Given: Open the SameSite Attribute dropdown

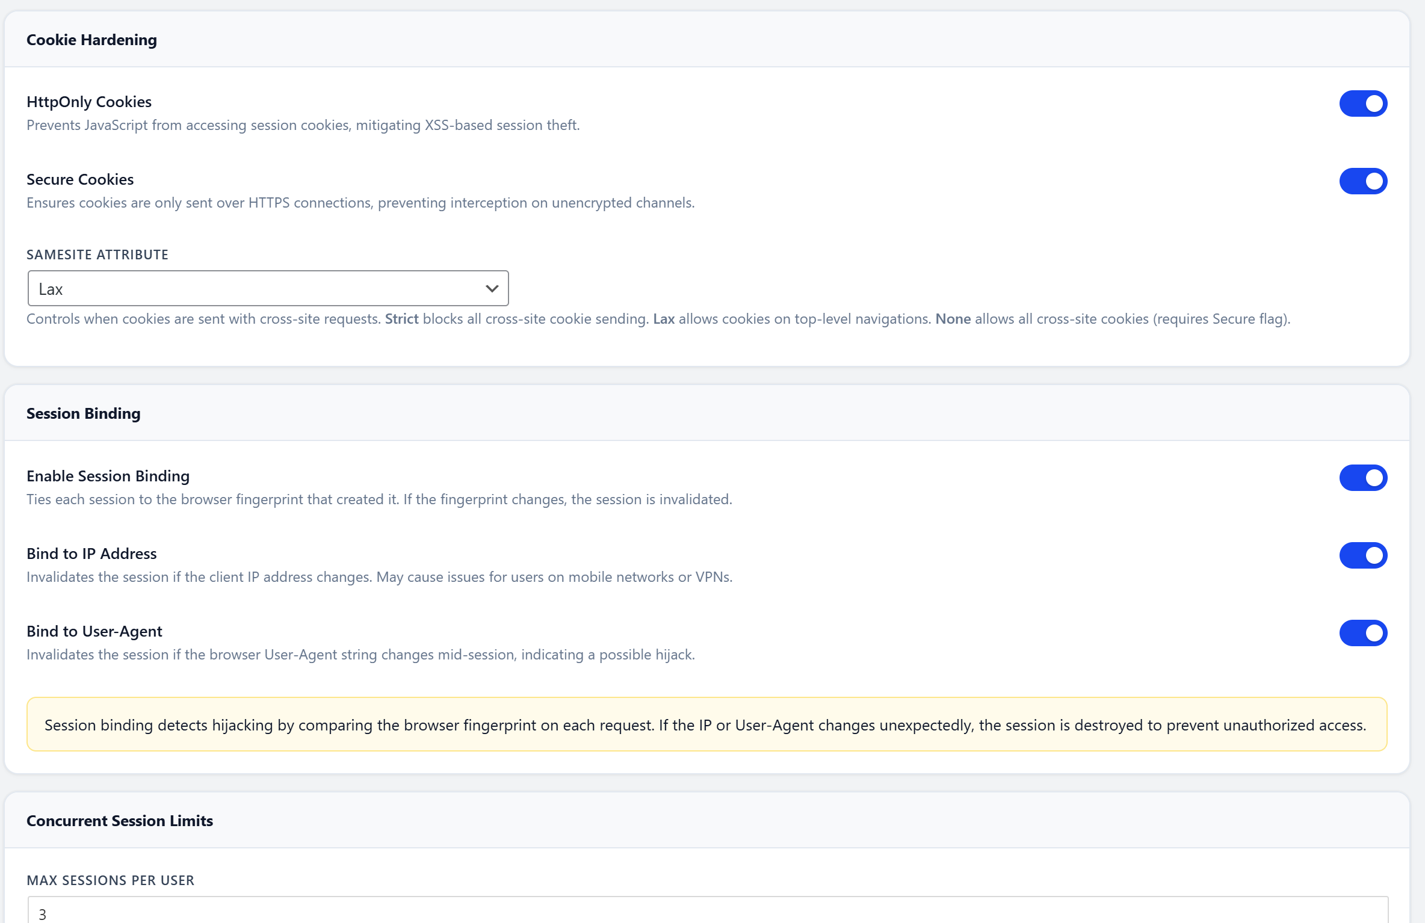Looking at the screenshot, I should (268, 288).
